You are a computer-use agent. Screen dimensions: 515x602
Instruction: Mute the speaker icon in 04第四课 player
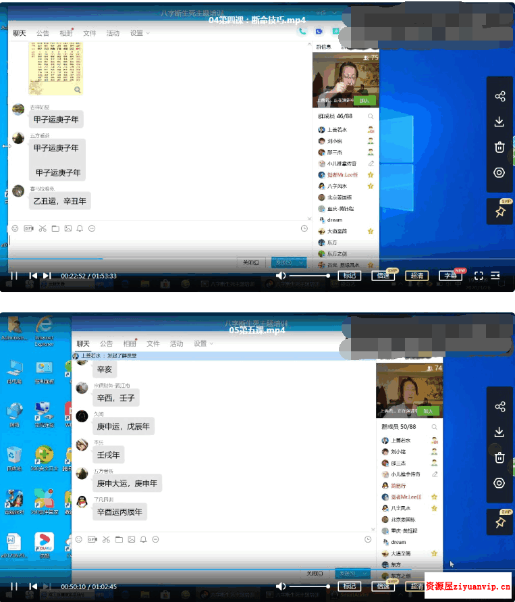[281, 276]
